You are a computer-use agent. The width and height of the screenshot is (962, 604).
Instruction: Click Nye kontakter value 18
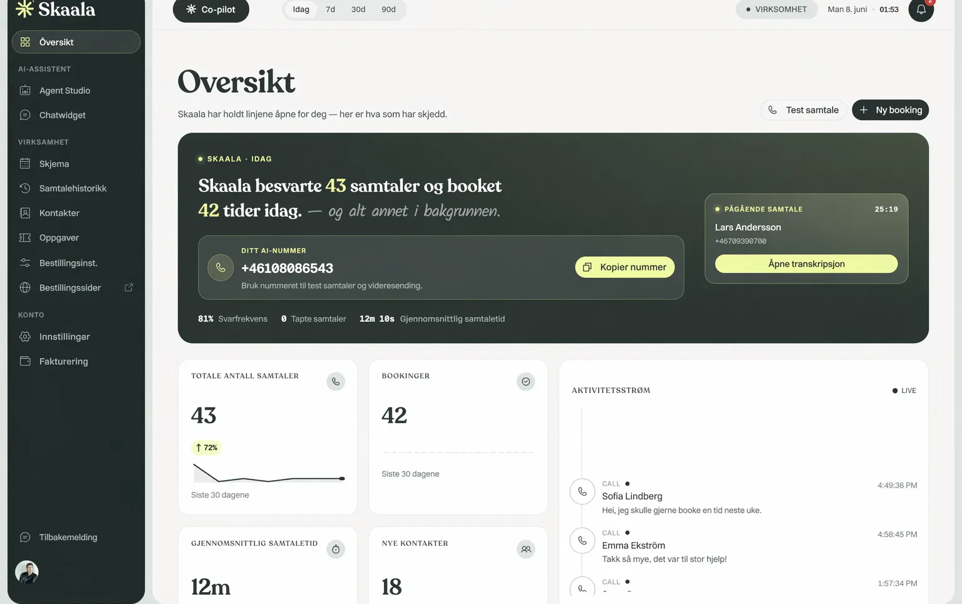[392, 587]
